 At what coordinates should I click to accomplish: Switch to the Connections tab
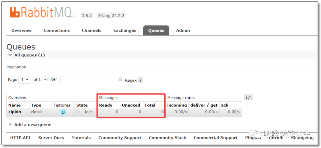click(x=57, y=30)
